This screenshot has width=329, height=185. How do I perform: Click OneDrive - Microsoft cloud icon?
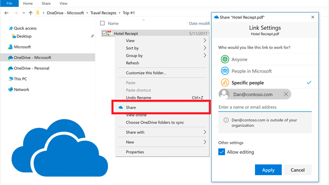tap(10, 58)
